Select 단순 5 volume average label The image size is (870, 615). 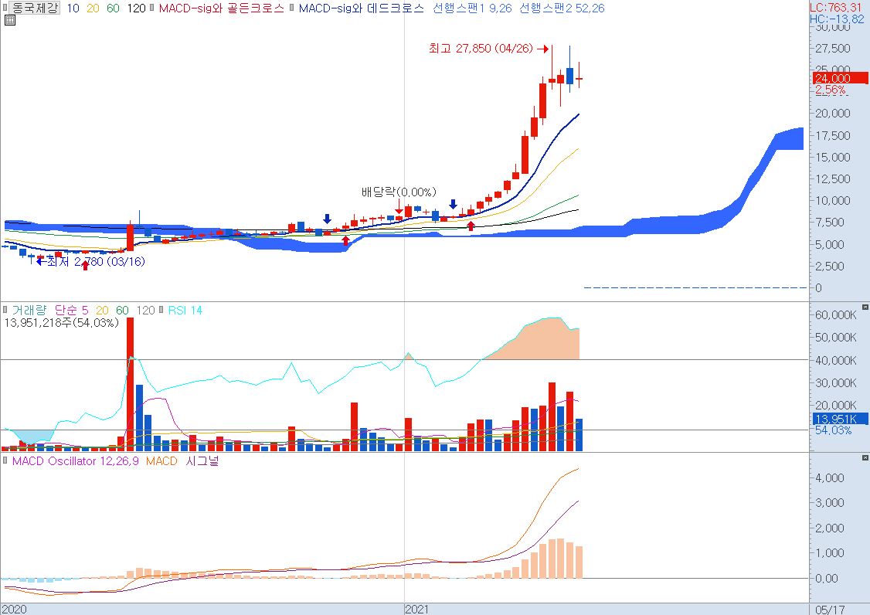point(71,311)
